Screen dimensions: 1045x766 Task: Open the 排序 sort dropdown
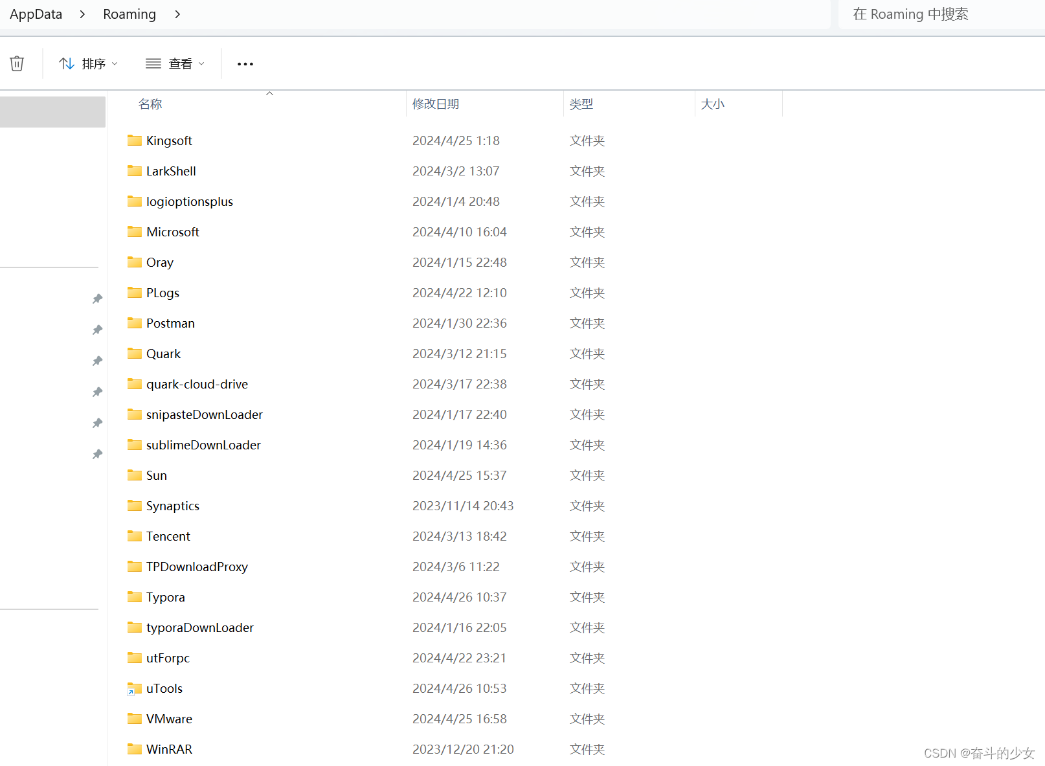(88, 63)
